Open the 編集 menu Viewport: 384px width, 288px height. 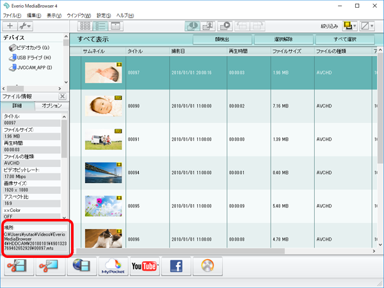tap(34, 15)
